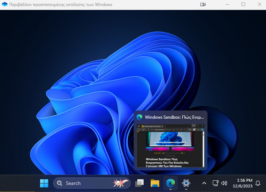
Task: Click the network icon in system tray
Action: tap(215, 183)
